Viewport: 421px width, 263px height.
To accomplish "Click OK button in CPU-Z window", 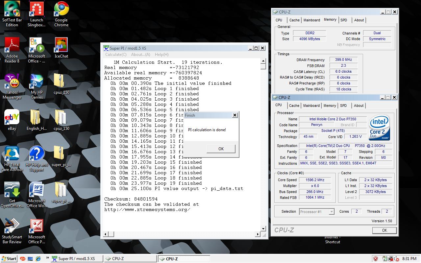I will 384,230.
